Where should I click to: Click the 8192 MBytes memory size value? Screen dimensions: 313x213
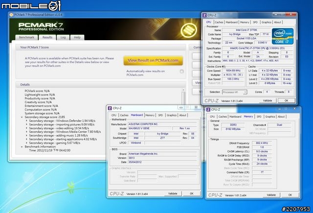click(x=233, y=129)
